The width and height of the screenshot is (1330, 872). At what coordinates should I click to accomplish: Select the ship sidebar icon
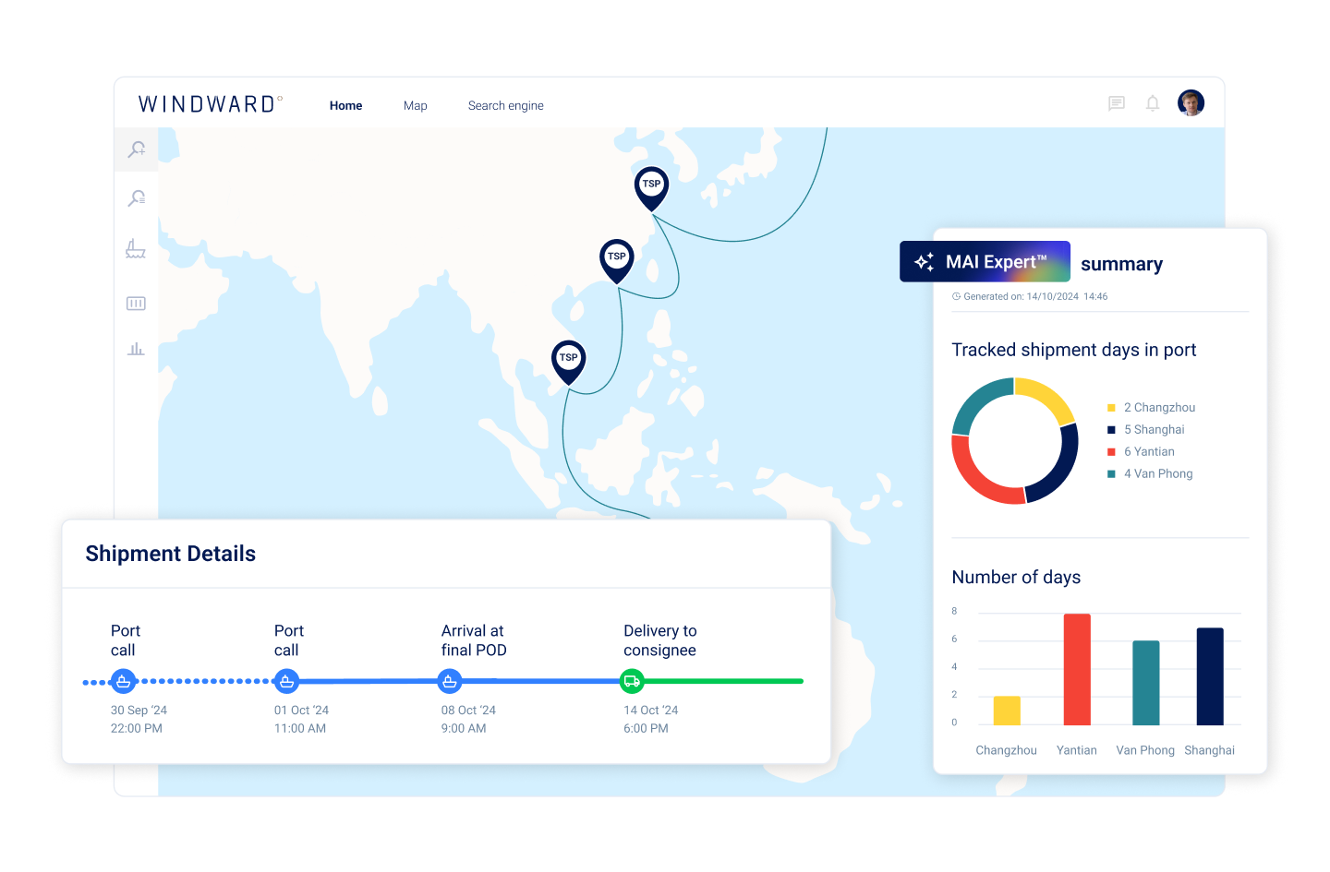(136, 248)
